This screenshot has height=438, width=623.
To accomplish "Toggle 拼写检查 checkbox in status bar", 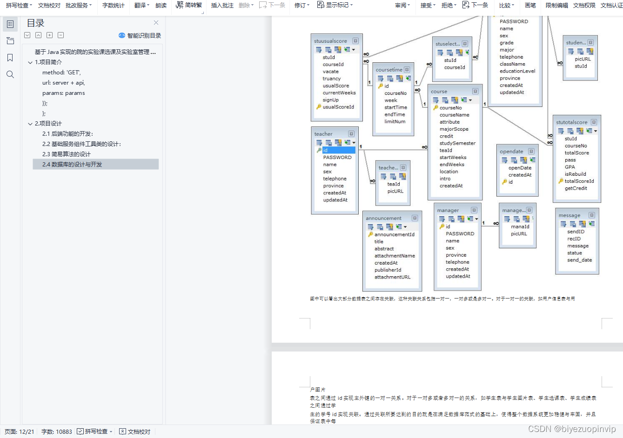I will click(x=80, y=431).
